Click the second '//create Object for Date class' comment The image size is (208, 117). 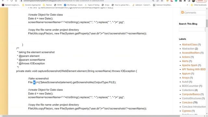coord(45,90)
